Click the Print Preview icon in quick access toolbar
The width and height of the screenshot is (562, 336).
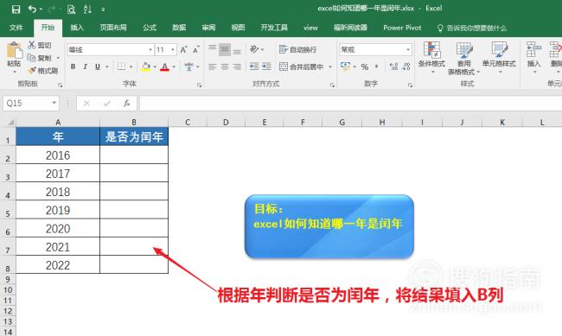pos(71,9)
